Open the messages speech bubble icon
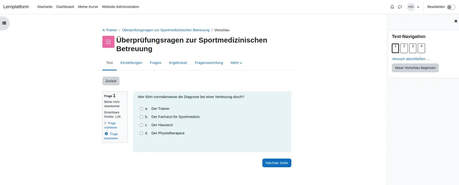Screen dimensions: 459x185 click(400, 7)
